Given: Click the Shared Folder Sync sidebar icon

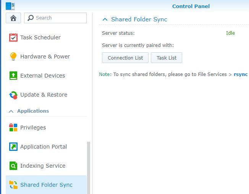Looking at the screenshot, I should point(13,185).
